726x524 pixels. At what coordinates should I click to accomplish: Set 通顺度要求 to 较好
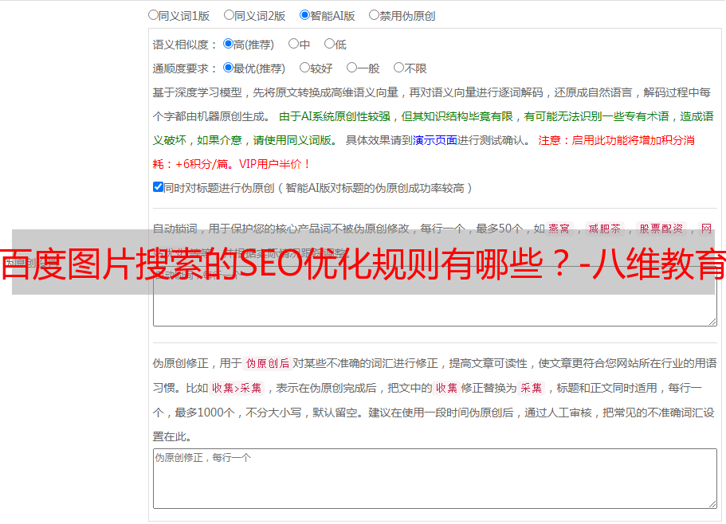[x=304, y=68]
